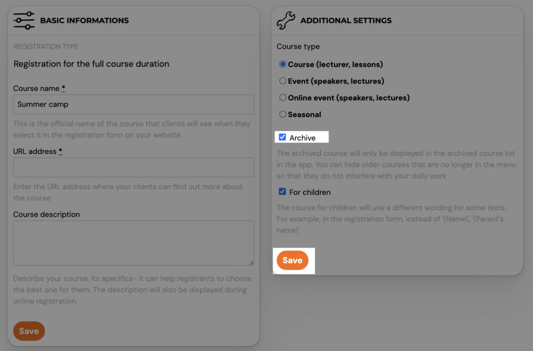Save the Basic Informations panel
Viewport: 533px width, 351px height.
(29, 331)
